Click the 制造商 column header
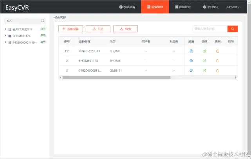Screen dimensions: 251x159 pos(174,41)
